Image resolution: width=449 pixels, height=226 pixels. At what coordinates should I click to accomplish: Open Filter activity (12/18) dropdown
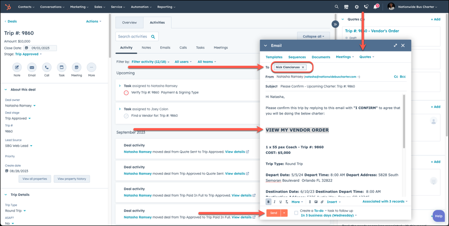point(150,62)
